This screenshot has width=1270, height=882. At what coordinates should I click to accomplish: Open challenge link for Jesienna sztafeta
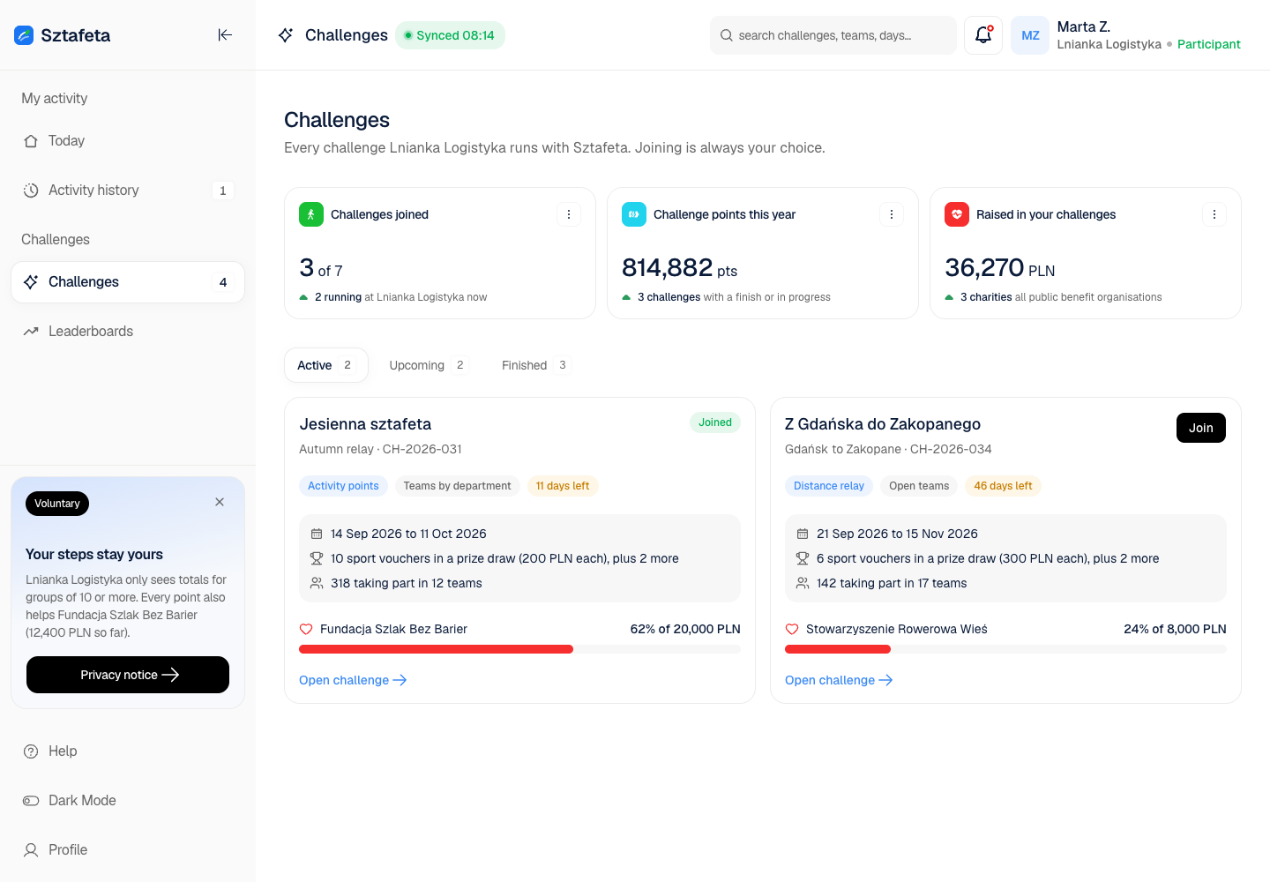353,680
